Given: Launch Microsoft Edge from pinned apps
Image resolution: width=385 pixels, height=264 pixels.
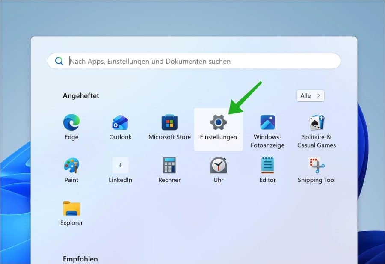Looking at the screenshot, I should point(71,123).
